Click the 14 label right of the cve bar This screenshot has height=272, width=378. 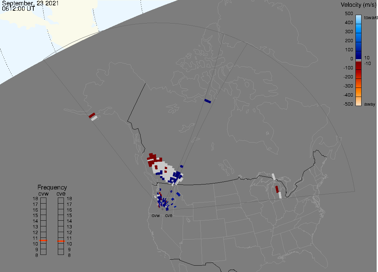pos(69,221)
